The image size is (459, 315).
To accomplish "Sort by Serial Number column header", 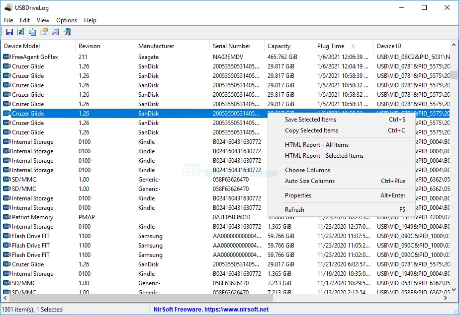I will [x=237, y=46].
